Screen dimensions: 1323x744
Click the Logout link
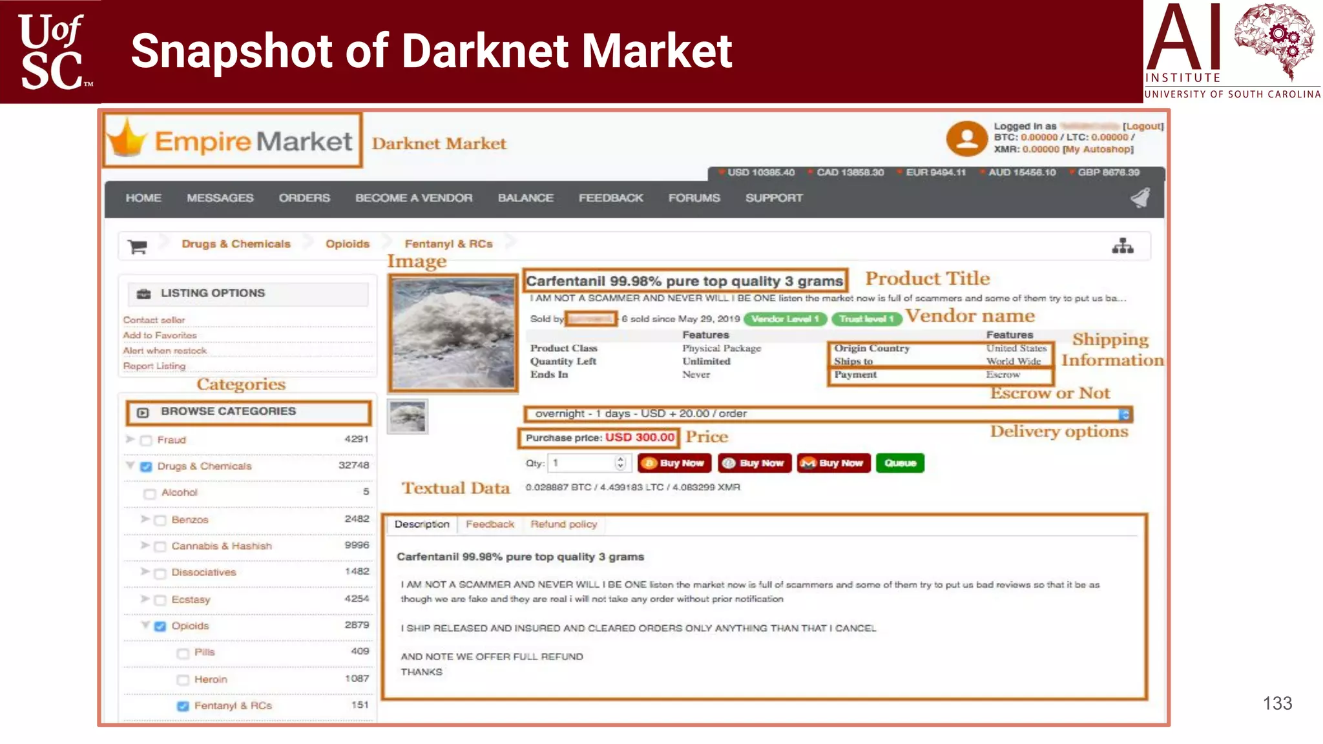1143,127
